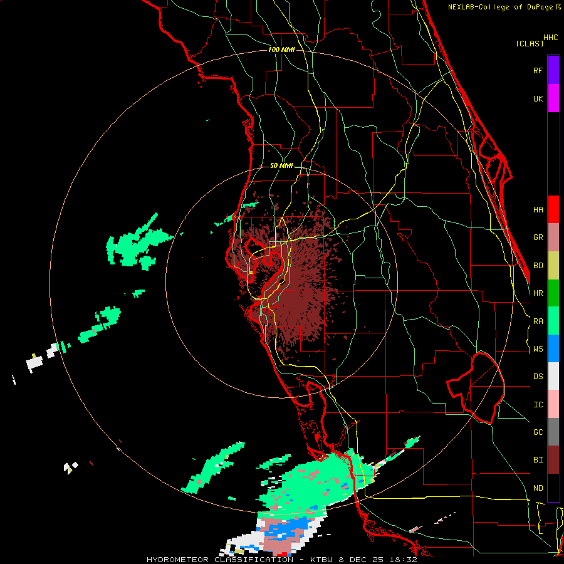Click the 50 NMI range ring label
Image resolution: width=564 pixels, height=564 pixels.
(x=281, y=165)
